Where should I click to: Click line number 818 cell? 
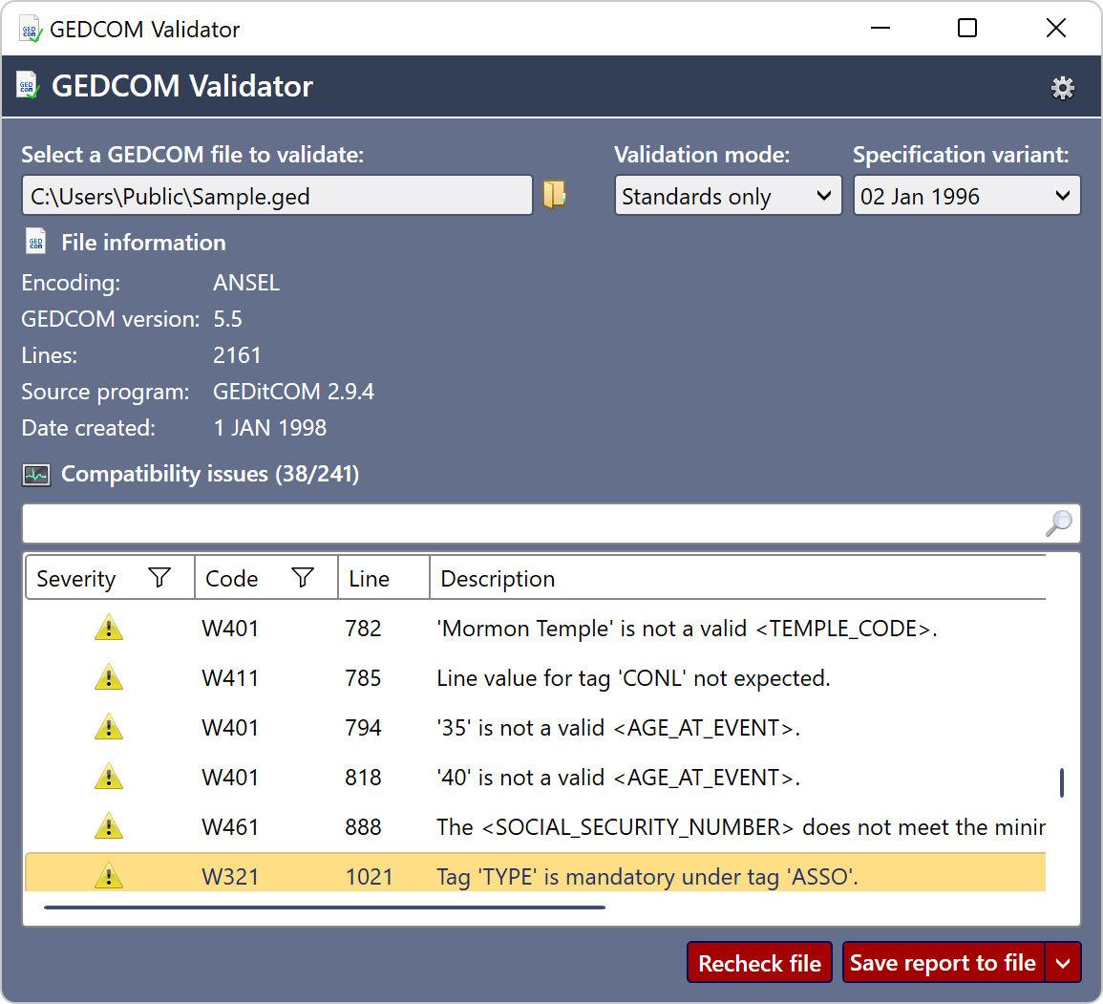tap(363, 777)
